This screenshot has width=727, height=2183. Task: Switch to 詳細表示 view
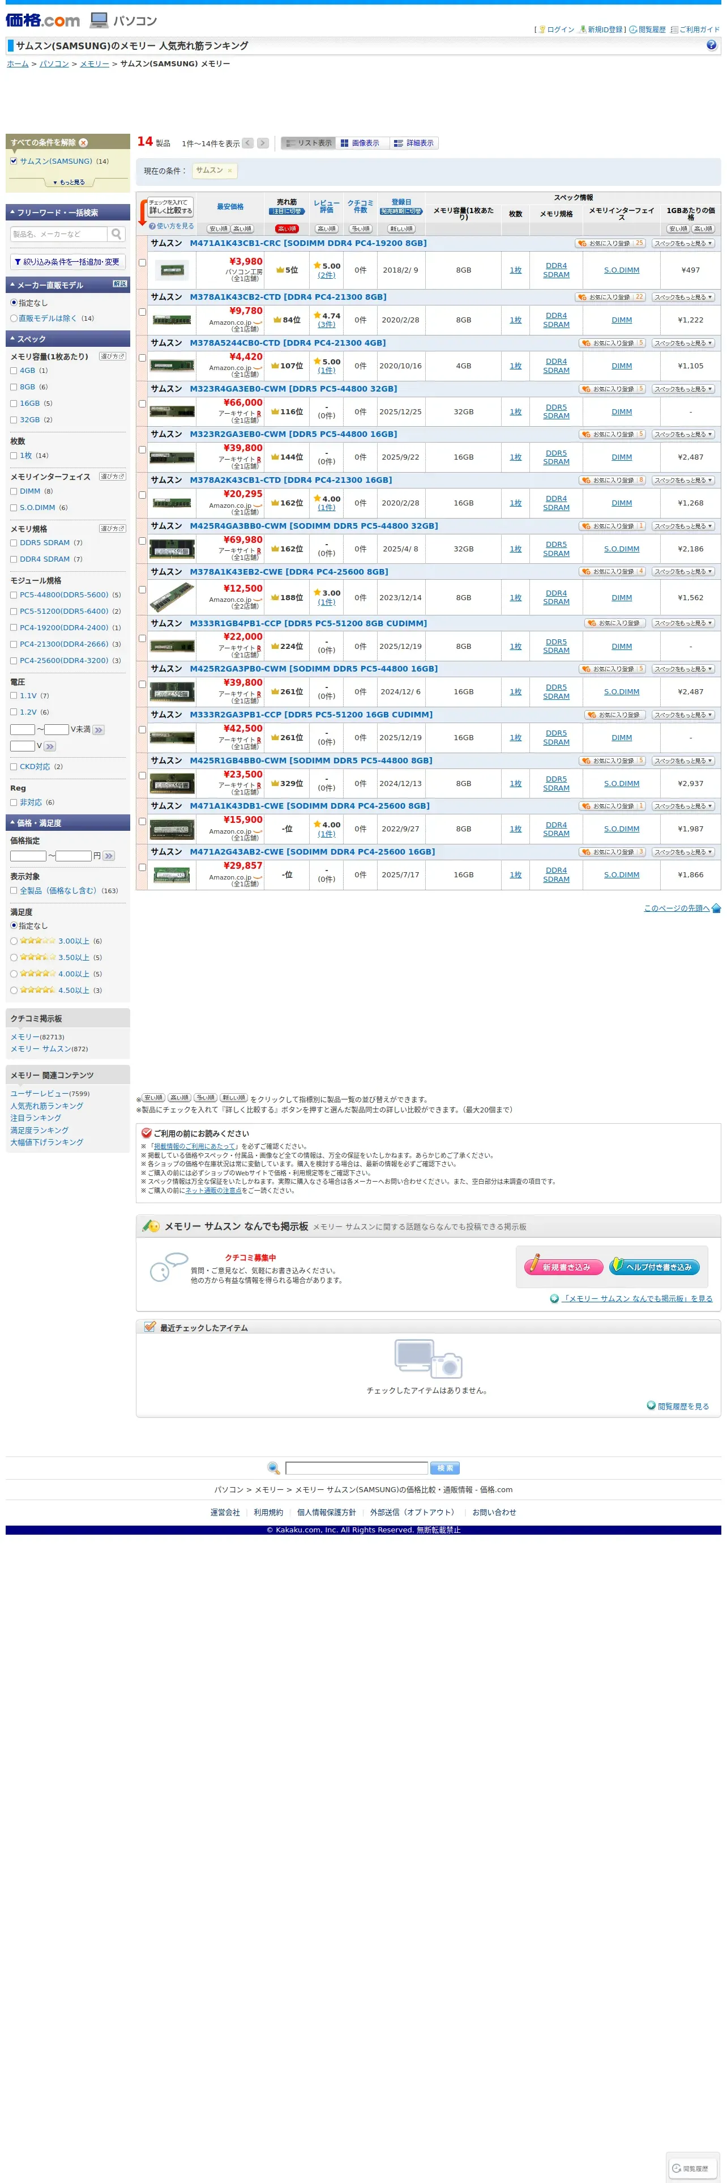[x=414, y=143]
